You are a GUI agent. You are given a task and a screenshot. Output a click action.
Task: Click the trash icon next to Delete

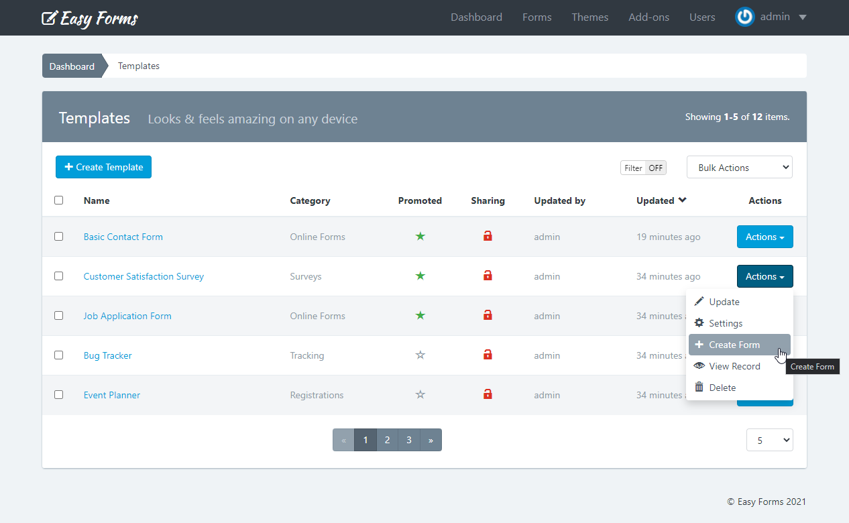tap(700, 388)
